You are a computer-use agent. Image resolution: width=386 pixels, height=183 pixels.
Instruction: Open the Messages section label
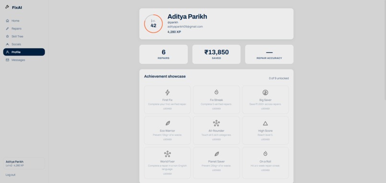click(18, 60)
